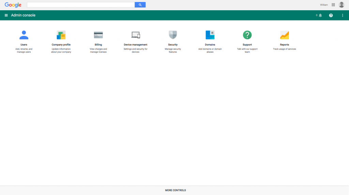
Task: Click the Support label
Action: pos(247,45)
